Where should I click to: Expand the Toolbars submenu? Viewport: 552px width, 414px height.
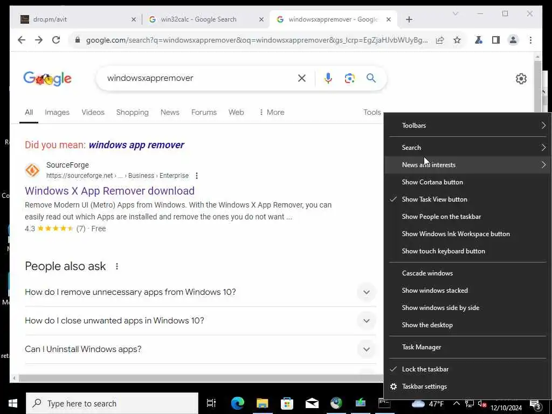[467, 125]
